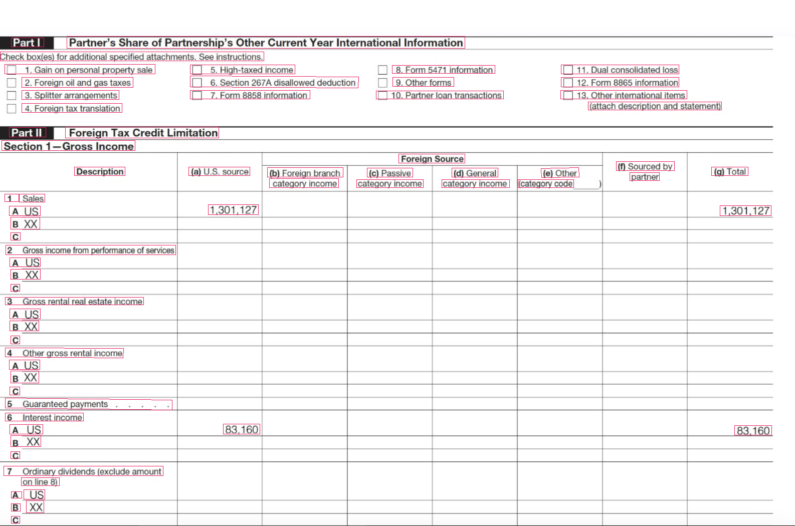Click the (f) Sourced by partner header
This screenshot has height=526, width=795.
pos(645,171)
